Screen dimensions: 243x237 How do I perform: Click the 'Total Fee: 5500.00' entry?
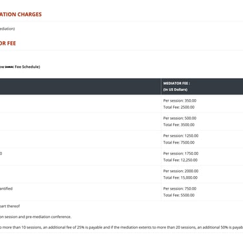(x=179, y=195)
